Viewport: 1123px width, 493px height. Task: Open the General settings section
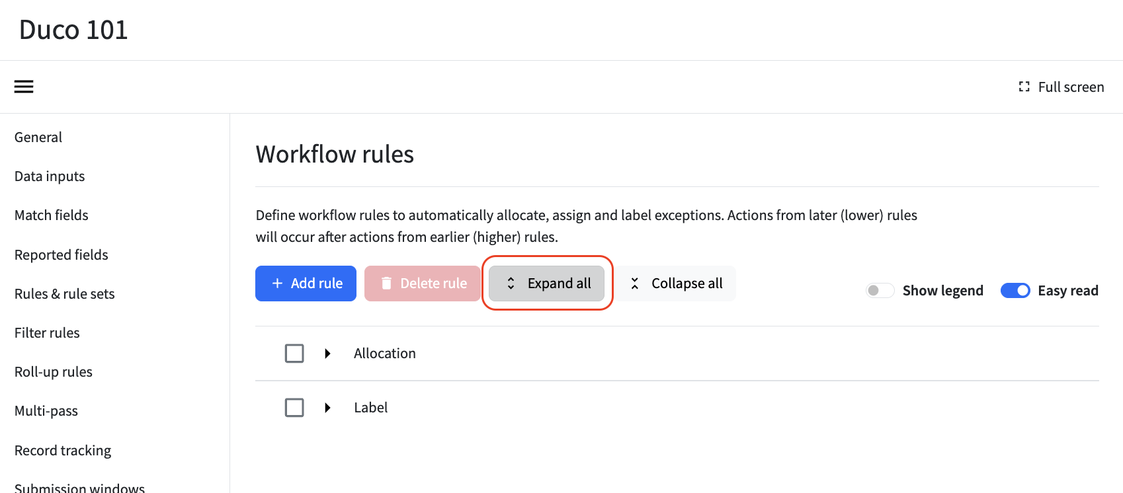[x=38, y=137]
